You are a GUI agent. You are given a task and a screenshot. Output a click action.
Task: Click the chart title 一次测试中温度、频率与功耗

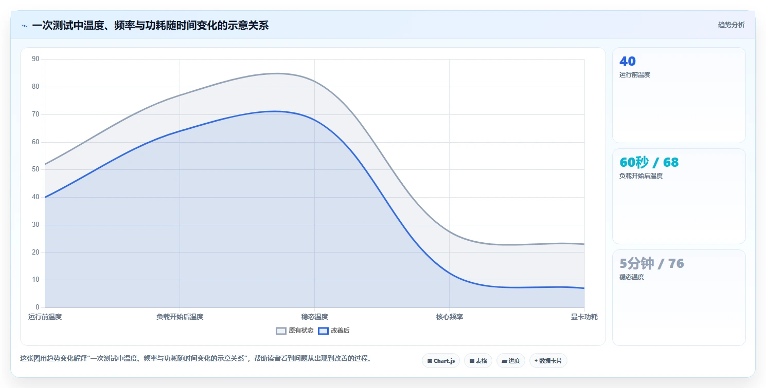click(x=150, y=26)
